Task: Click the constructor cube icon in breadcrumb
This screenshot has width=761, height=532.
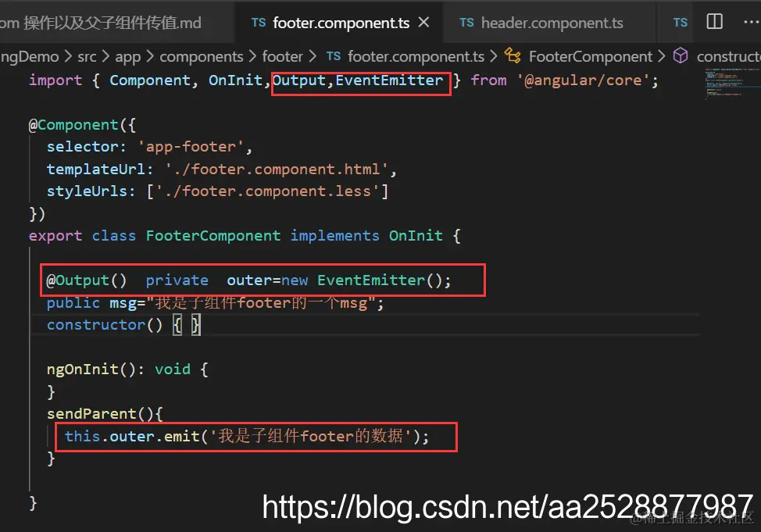Action: coord(681,55)
